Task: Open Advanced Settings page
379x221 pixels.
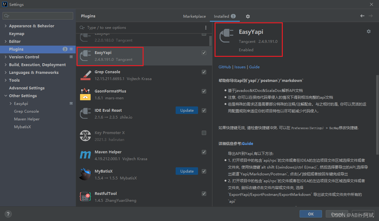Action: click(27, 88)
